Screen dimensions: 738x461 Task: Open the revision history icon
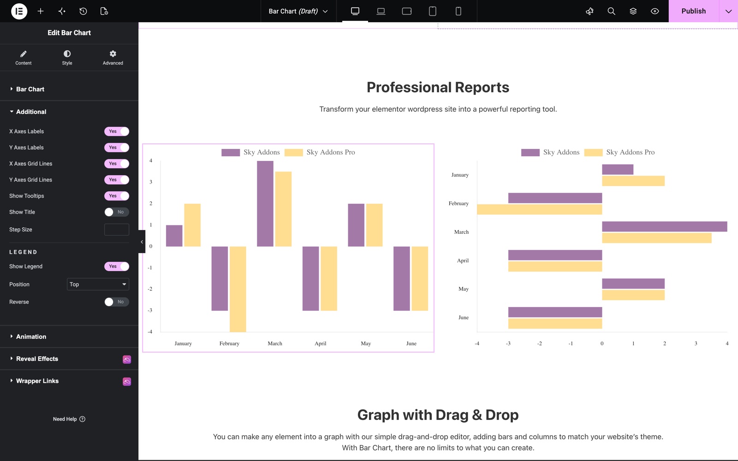pos(83,11)
